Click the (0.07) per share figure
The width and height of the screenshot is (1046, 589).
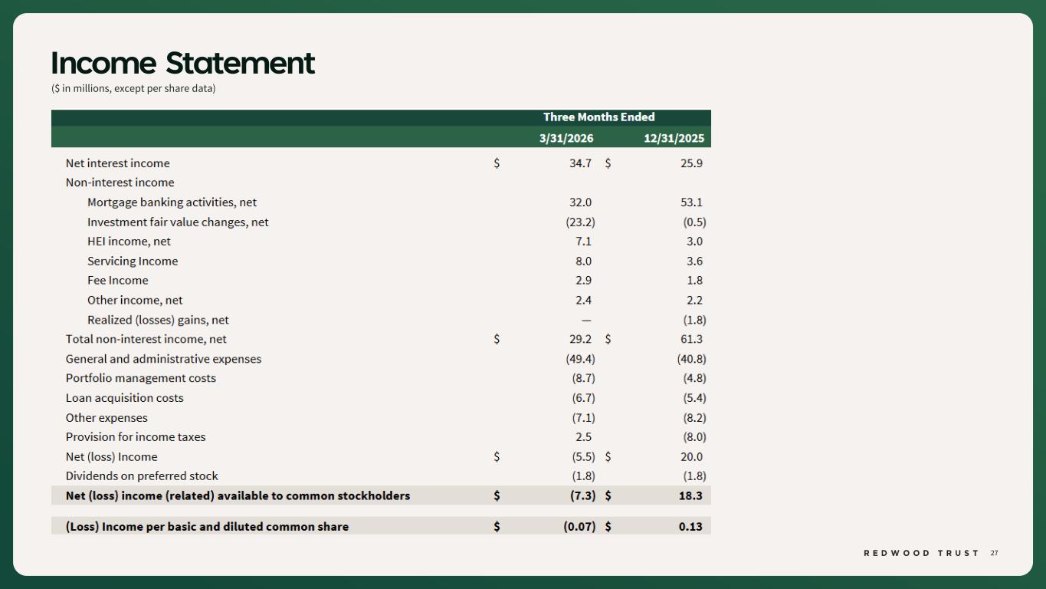(579, 527)
